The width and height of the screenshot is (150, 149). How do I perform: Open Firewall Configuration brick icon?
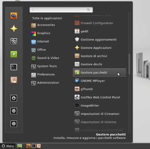pos(77,23)
